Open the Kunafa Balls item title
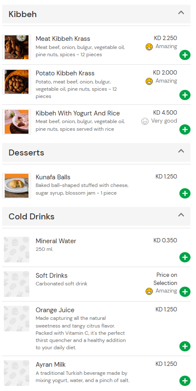Image resolution: width=196 pixels, height=391 pixels. pos(53,177)
